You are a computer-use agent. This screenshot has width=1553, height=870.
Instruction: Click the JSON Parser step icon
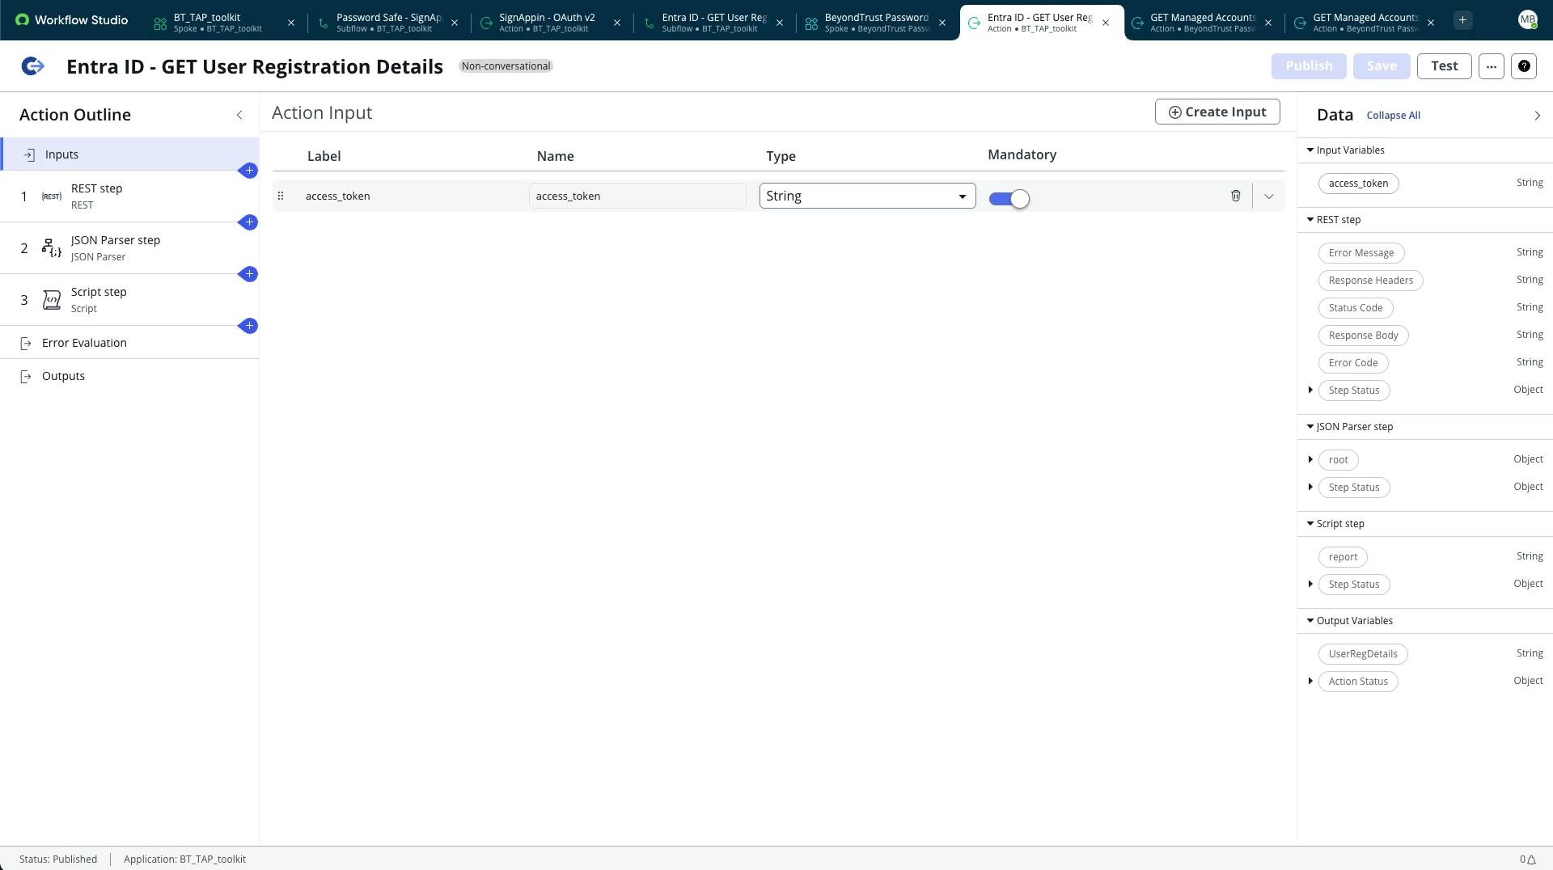point(52,248)
